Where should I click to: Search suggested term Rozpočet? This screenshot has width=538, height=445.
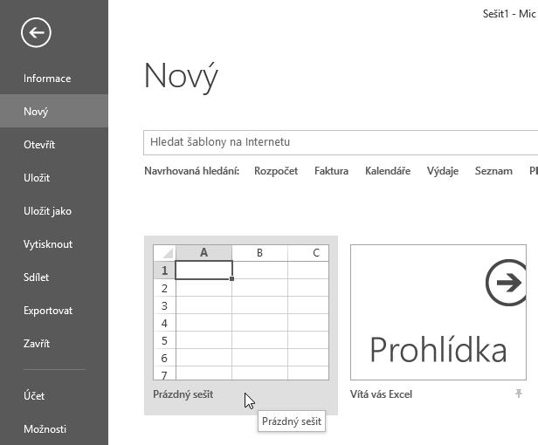click(x=276, y=171)
